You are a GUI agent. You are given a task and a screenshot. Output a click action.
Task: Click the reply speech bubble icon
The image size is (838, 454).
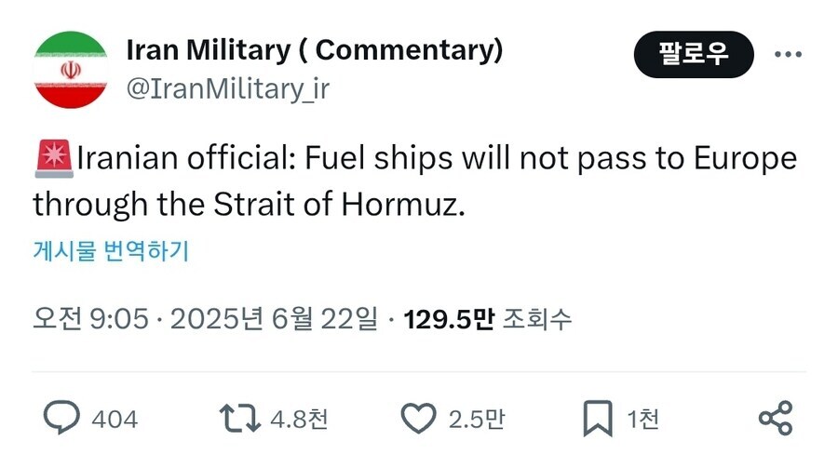[x=61, y=418]
